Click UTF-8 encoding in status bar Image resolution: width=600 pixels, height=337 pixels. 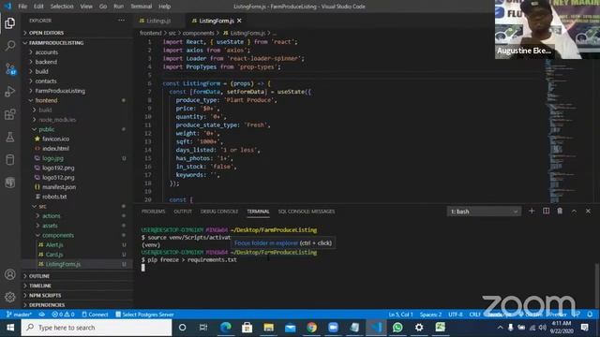pyautogui.click(x=456, y=315)
